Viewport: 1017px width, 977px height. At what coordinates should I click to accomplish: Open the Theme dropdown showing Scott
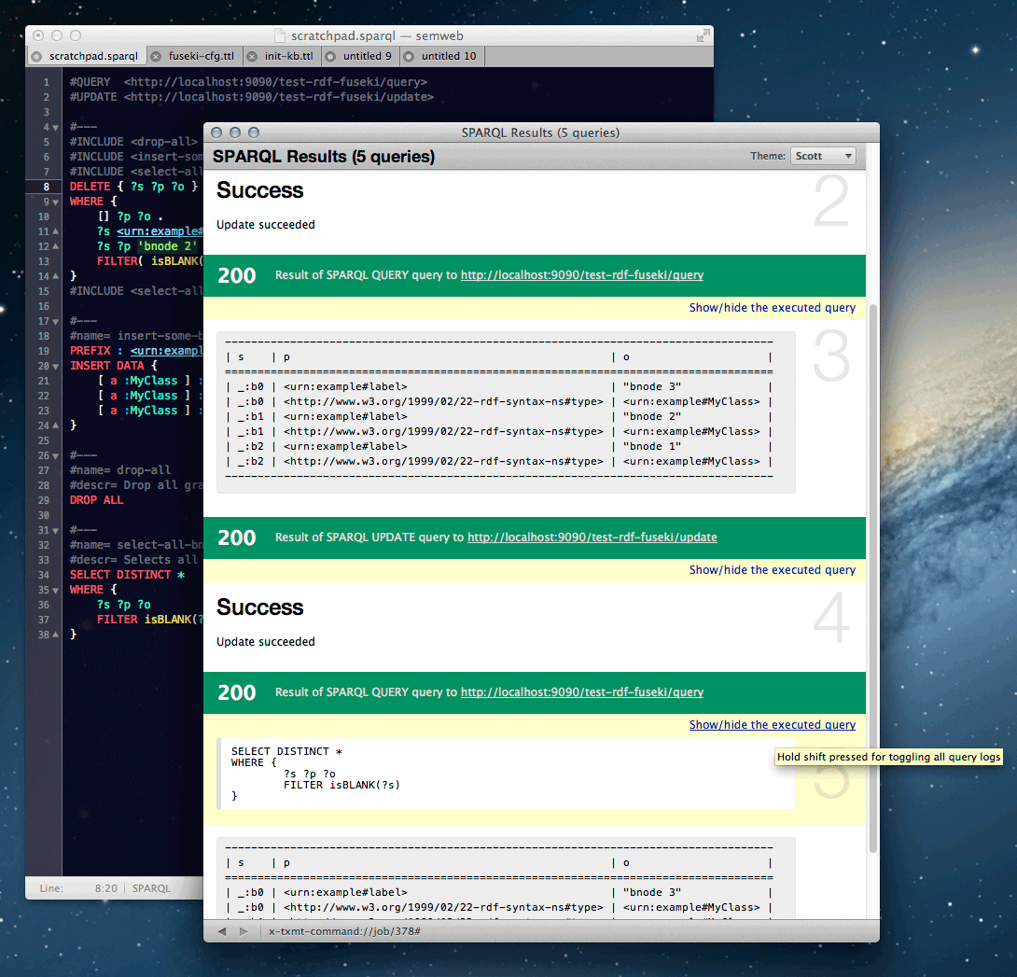822,156
